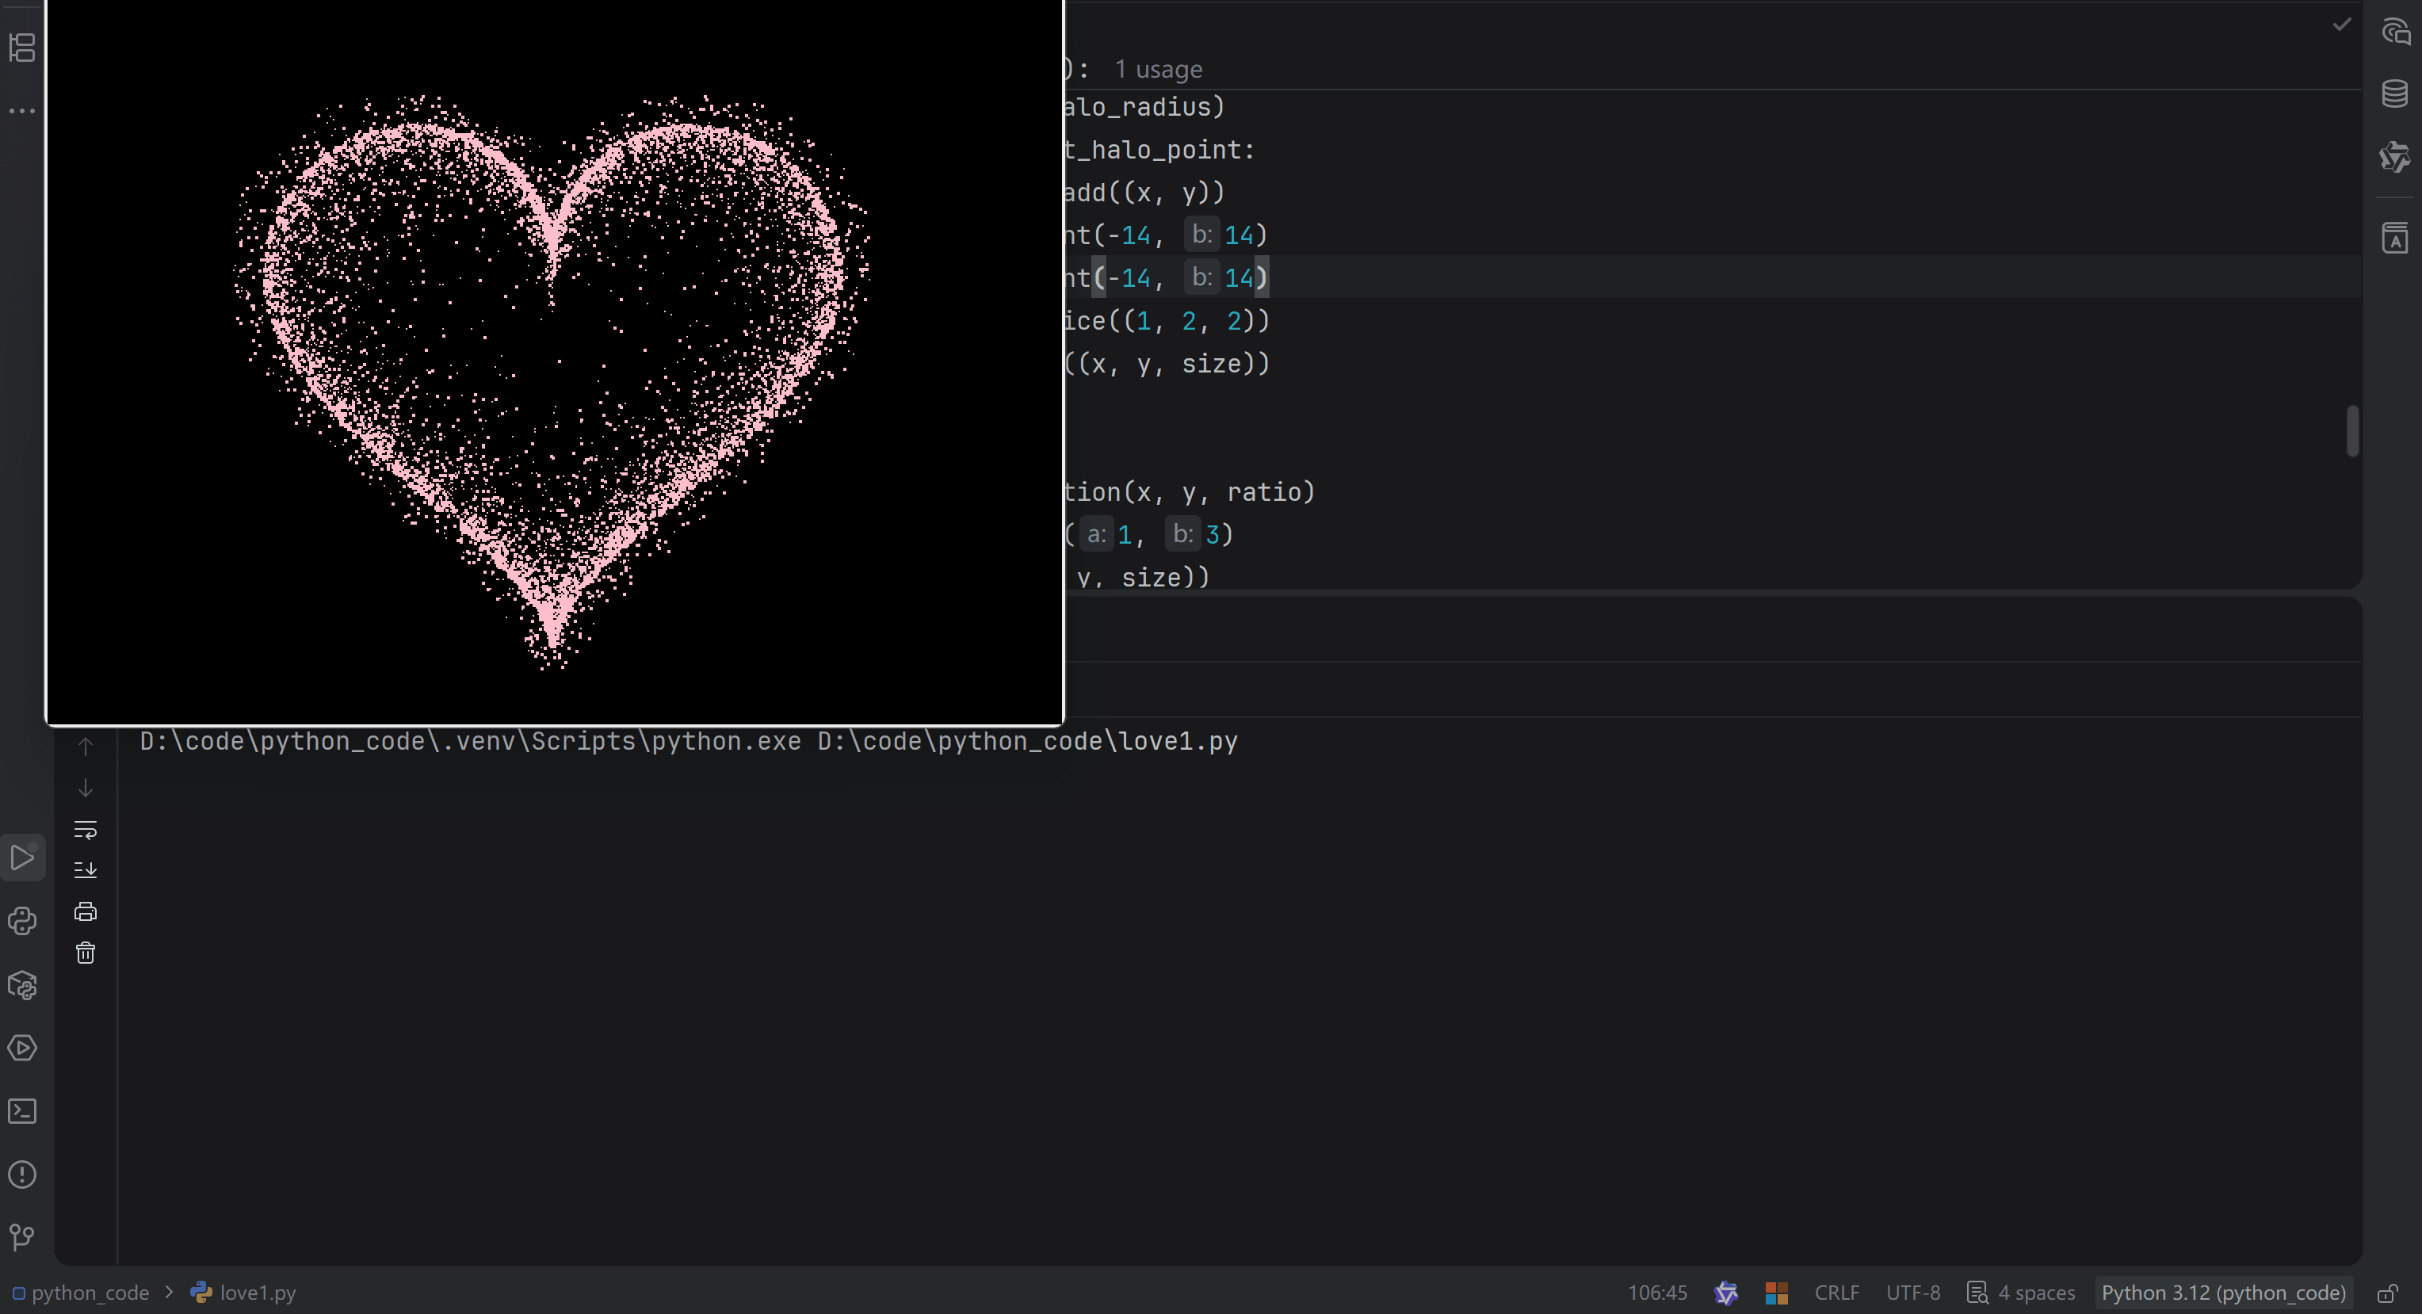
Task: Open the Python Packages tool window
Action: [x=22, y=985]
